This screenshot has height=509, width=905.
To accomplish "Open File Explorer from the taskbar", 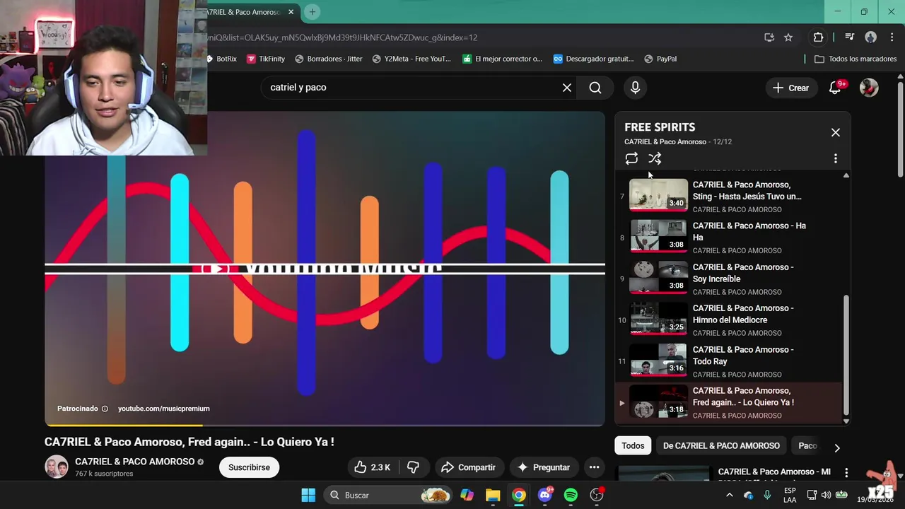I will 493,495.
